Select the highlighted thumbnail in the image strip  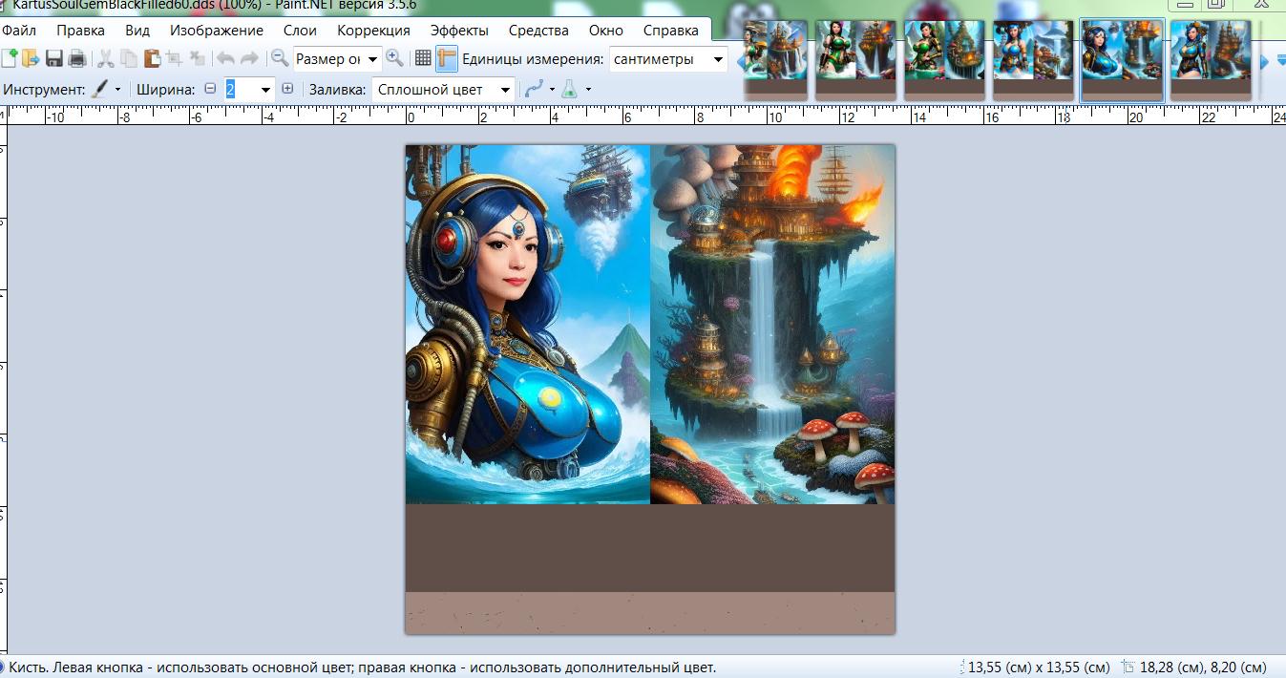click(x=1122, y=59)
